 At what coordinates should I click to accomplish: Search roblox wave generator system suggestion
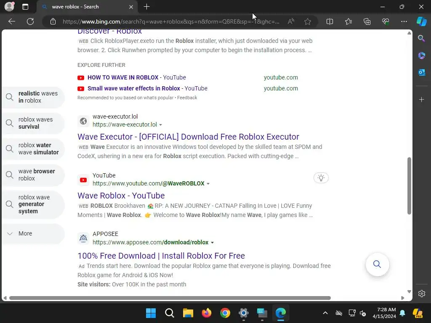point(33,204)
